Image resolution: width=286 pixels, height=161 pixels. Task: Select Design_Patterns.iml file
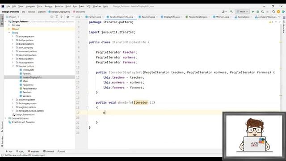point(25,114)
